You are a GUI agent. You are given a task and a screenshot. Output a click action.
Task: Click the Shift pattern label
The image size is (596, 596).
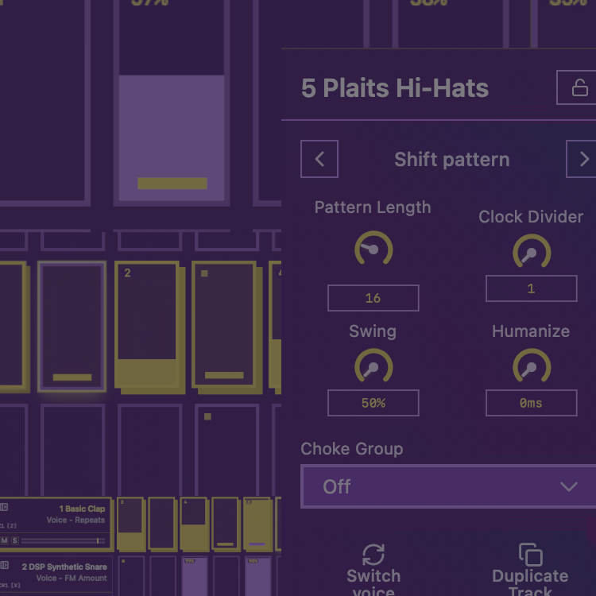pos(451,159)
